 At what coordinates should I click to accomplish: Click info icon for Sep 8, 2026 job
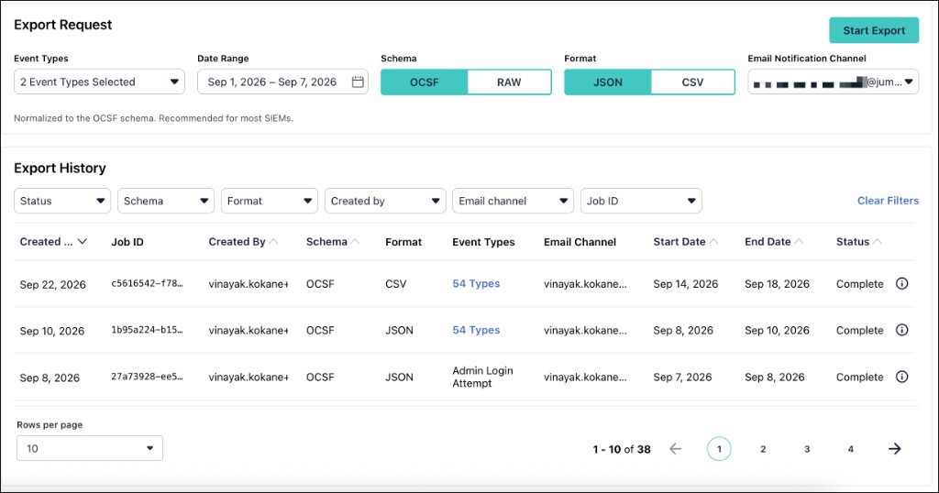click(x=902, y=377)
